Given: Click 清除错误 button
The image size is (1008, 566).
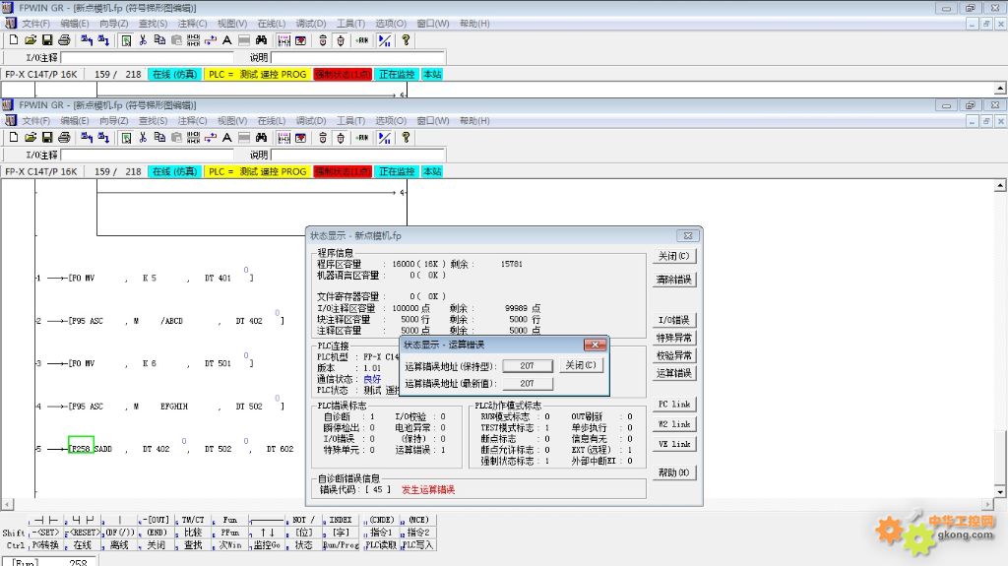Looking at the screenshot, I should click(673, 280).
